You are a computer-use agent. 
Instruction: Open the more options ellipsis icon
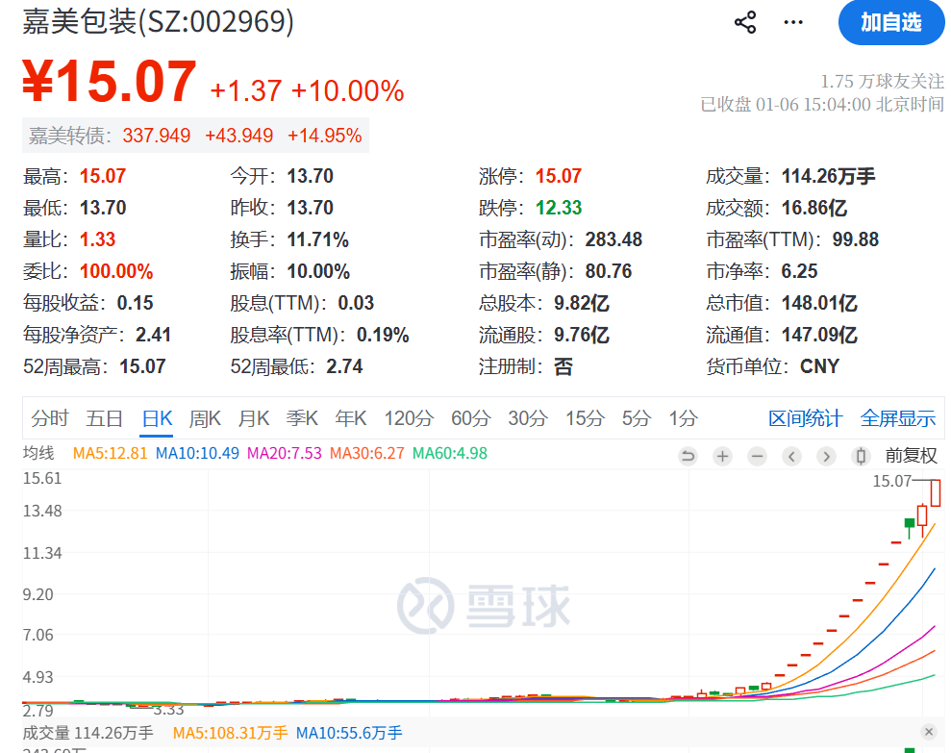coord(793,21)
